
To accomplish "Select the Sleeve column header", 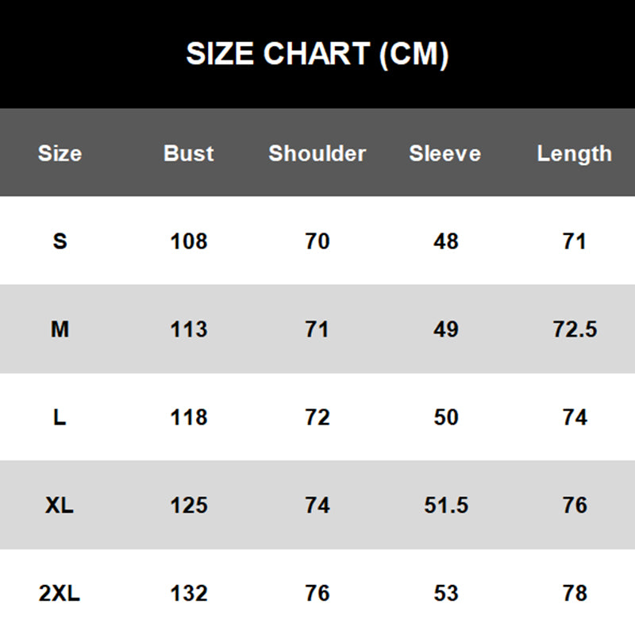I will pos(445,153).
